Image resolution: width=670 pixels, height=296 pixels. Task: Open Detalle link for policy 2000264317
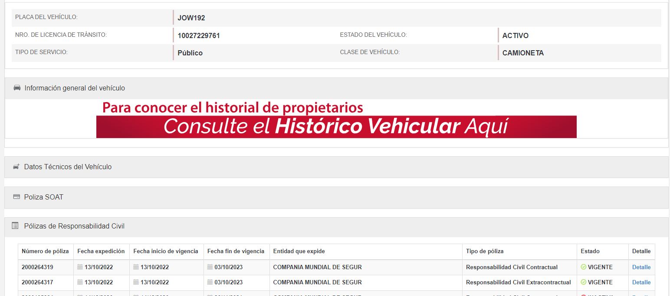[x=641, y=282]
